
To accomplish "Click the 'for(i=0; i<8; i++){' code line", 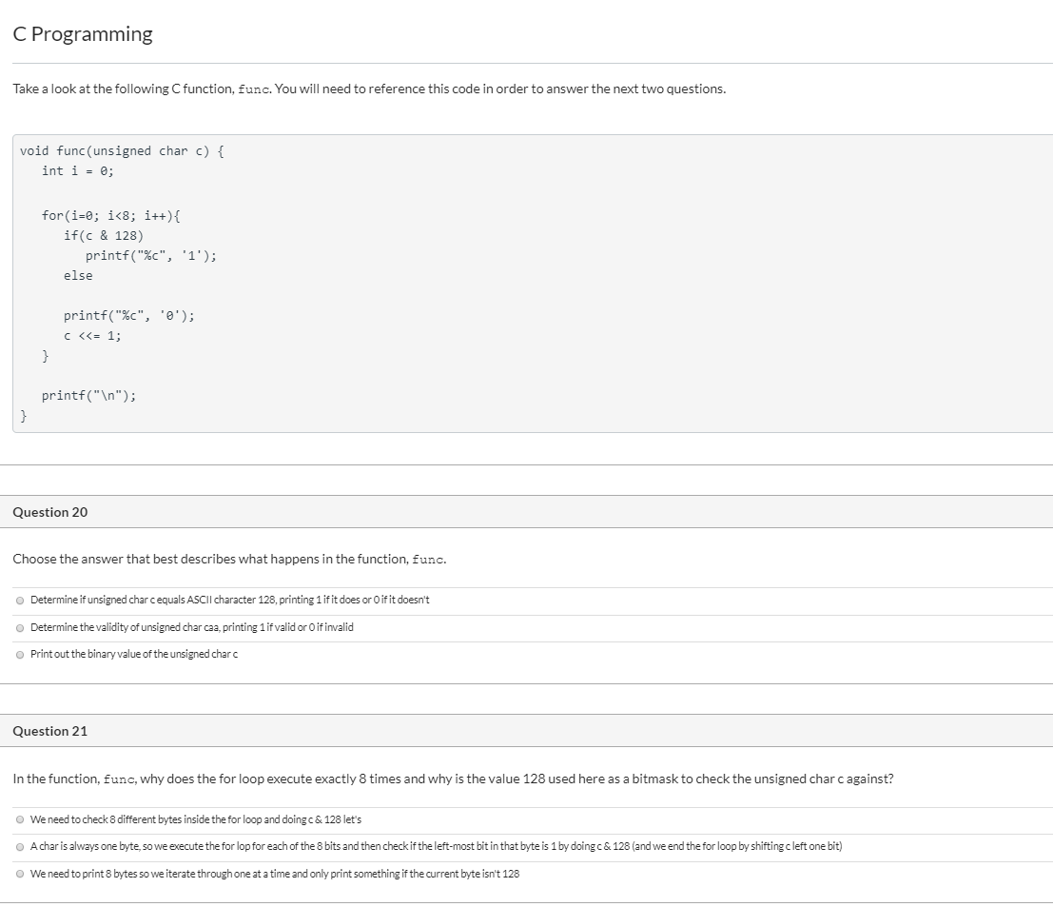I will (110, 216).
